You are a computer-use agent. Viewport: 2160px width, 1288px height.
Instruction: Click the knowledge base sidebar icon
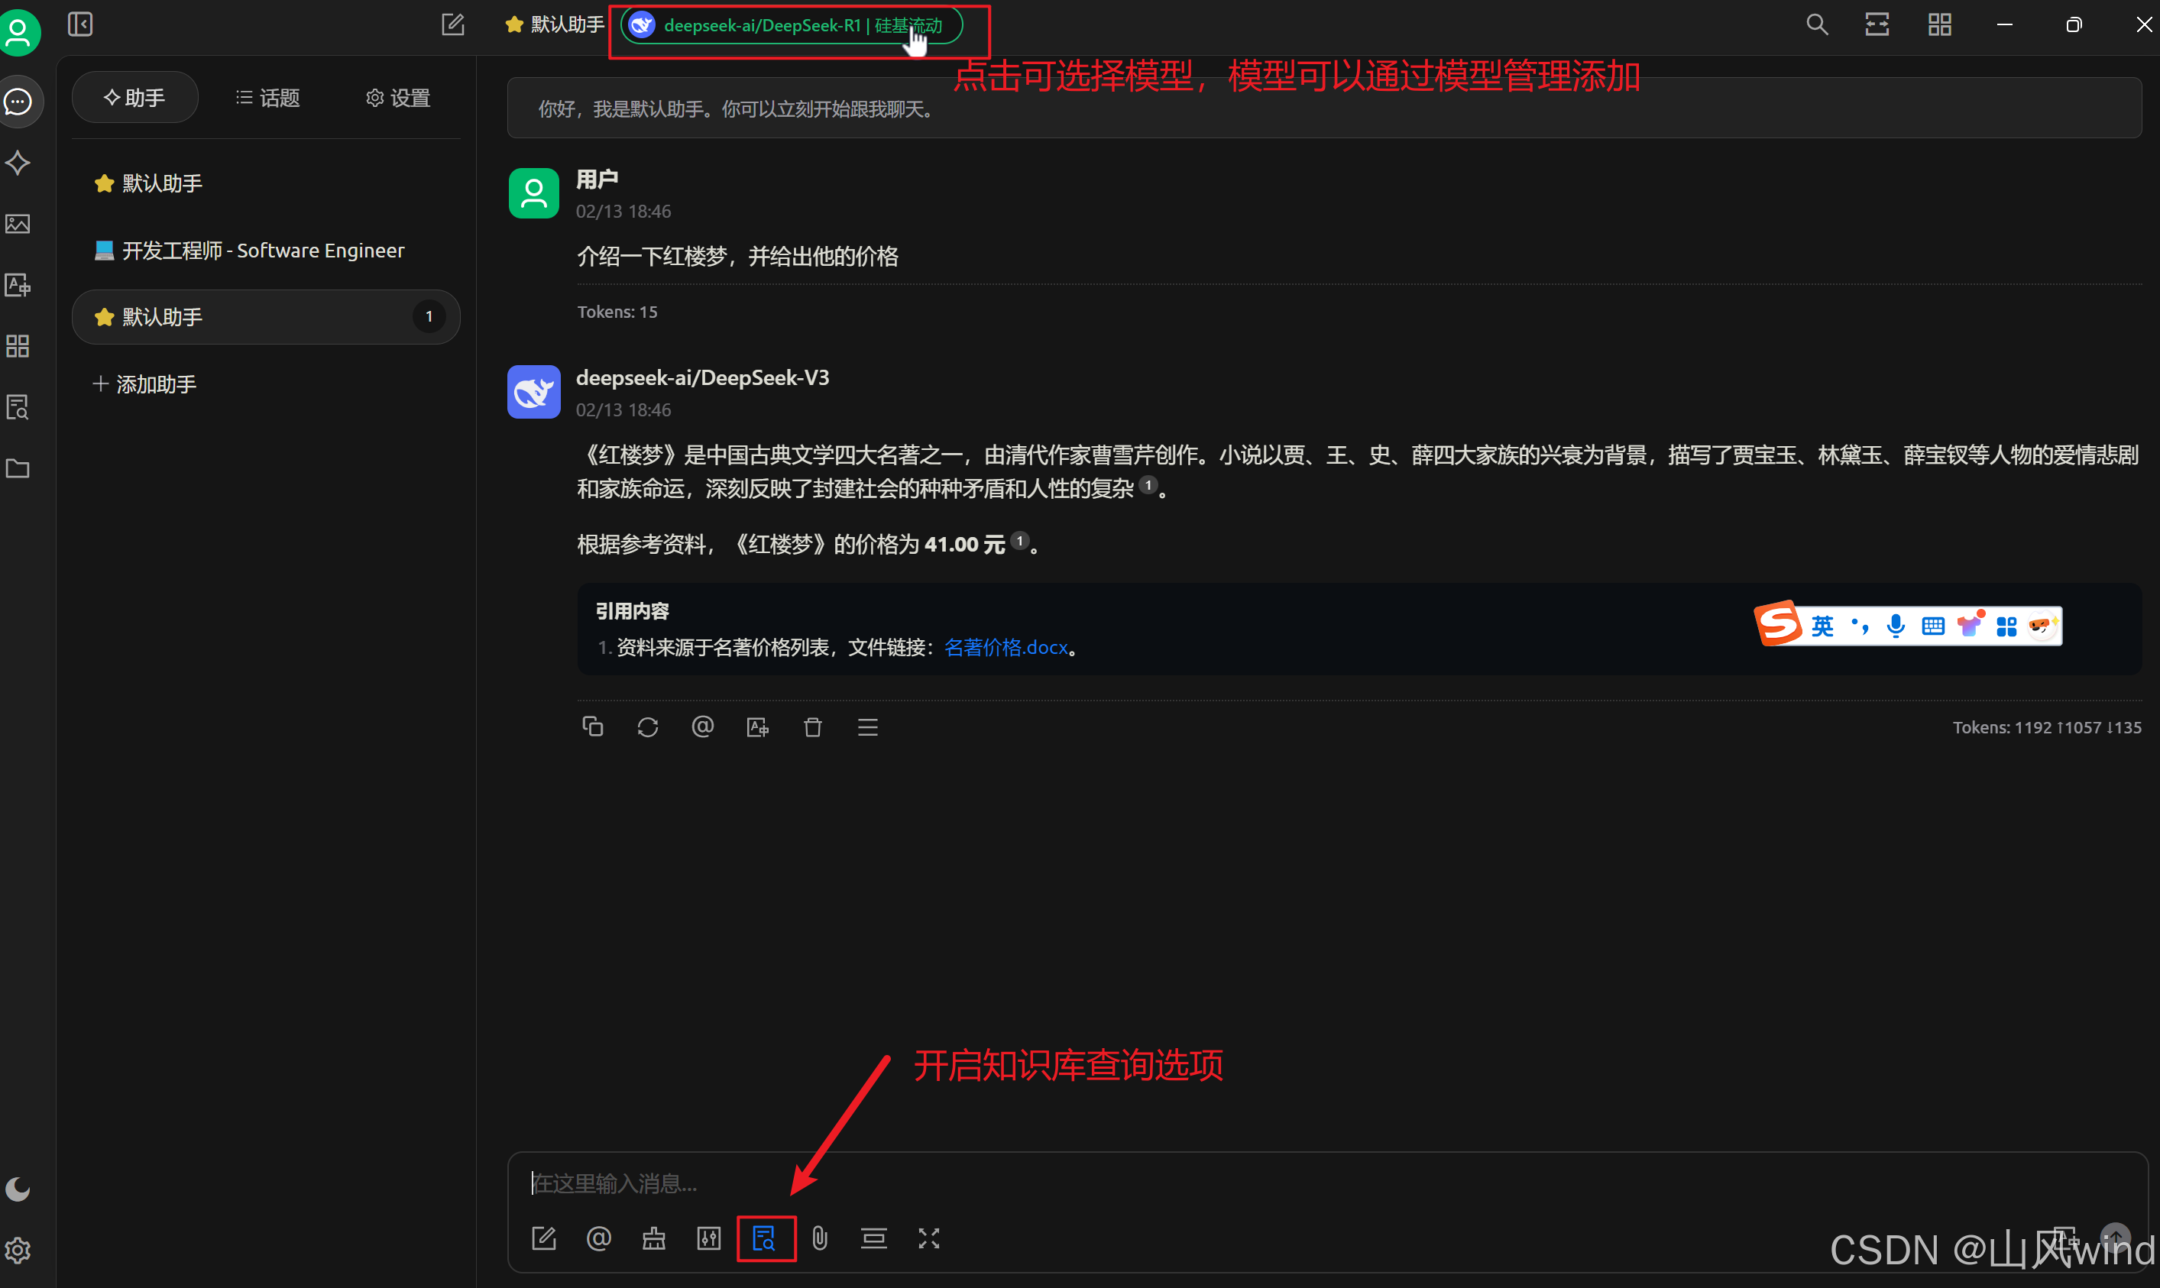(18, 407)
